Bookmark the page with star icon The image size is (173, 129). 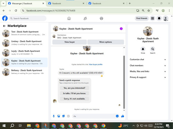click(149, 11)
